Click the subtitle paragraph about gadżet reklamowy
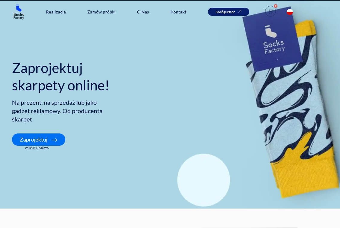Viewport: 340px width, 228px height. click(57, 111)
